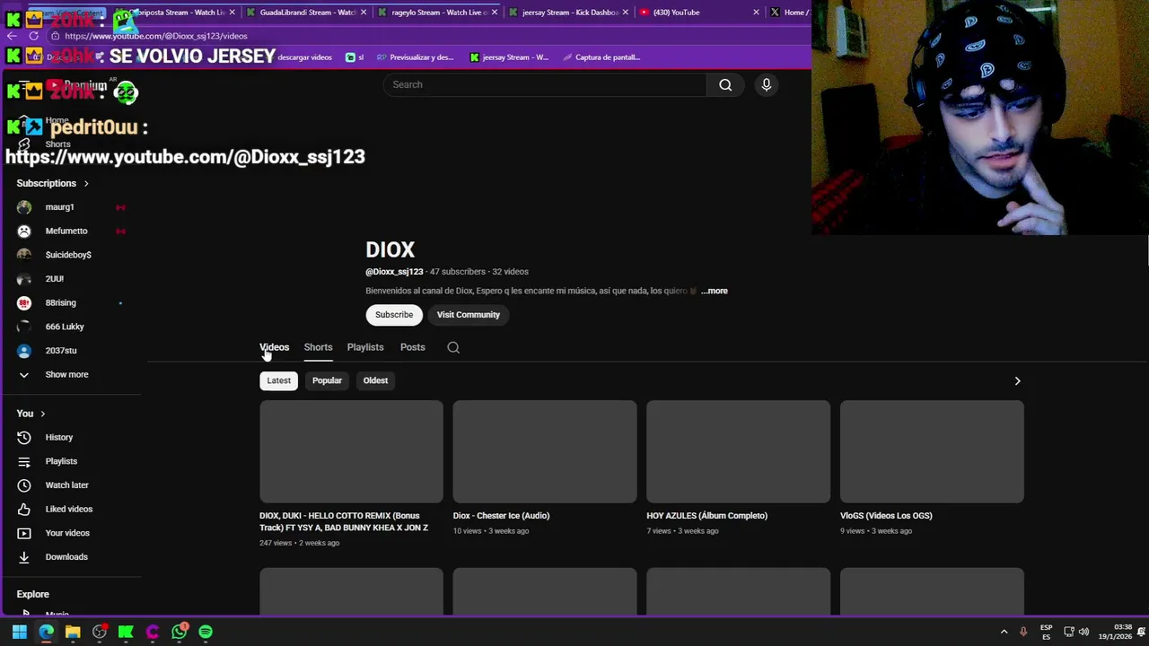Image resolution: width=1149 pixels, height=646 pixels.
Task: Go back in browser history
Action: (x=12, y=36)
